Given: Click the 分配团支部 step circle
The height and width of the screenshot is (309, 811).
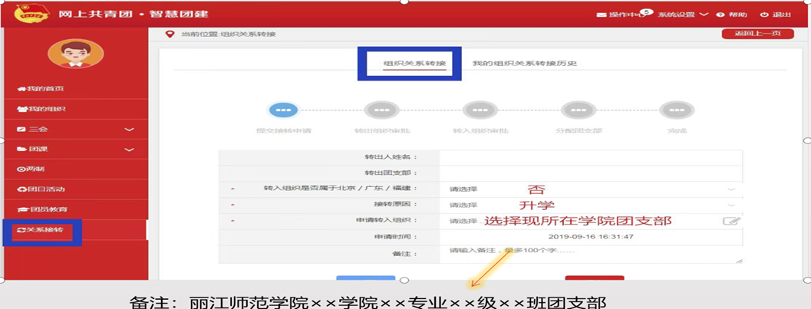Looking at the screenshot, I should tap(578, 110).
